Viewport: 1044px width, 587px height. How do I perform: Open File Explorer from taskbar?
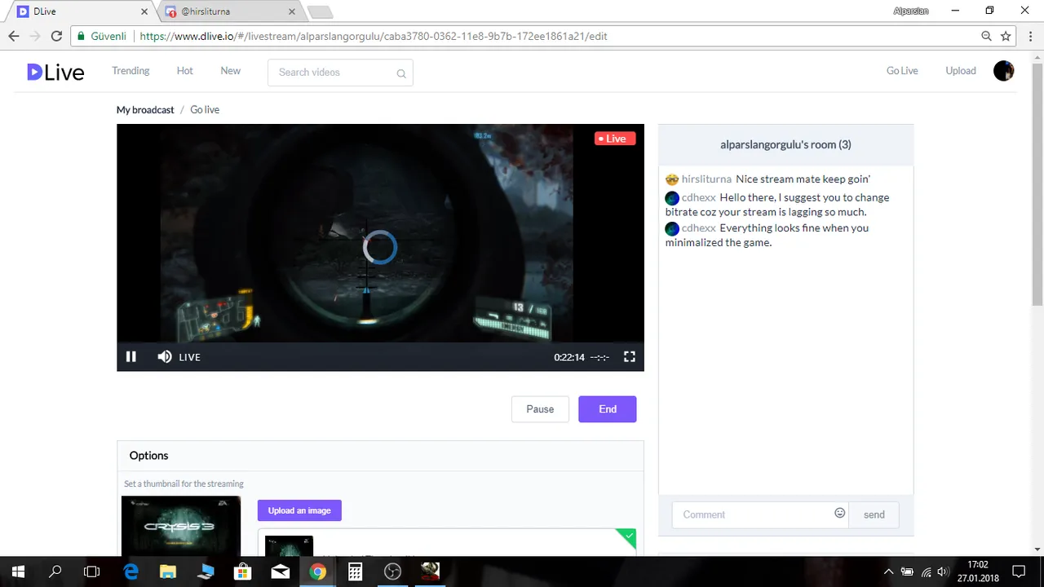tap(168, 572)
